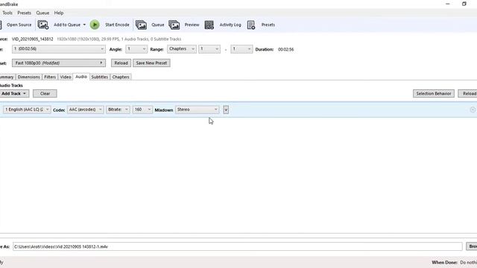Screen dimensions: 477x268
Task: Click the Reload preset button
Action: point(121,63)
